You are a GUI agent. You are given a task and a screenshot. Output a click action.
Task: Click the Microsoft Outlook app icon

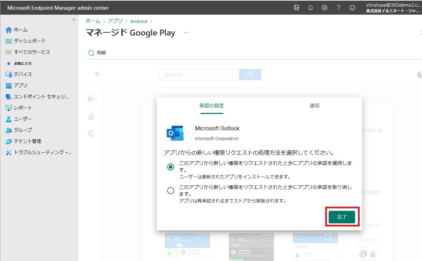pos(175,133)
